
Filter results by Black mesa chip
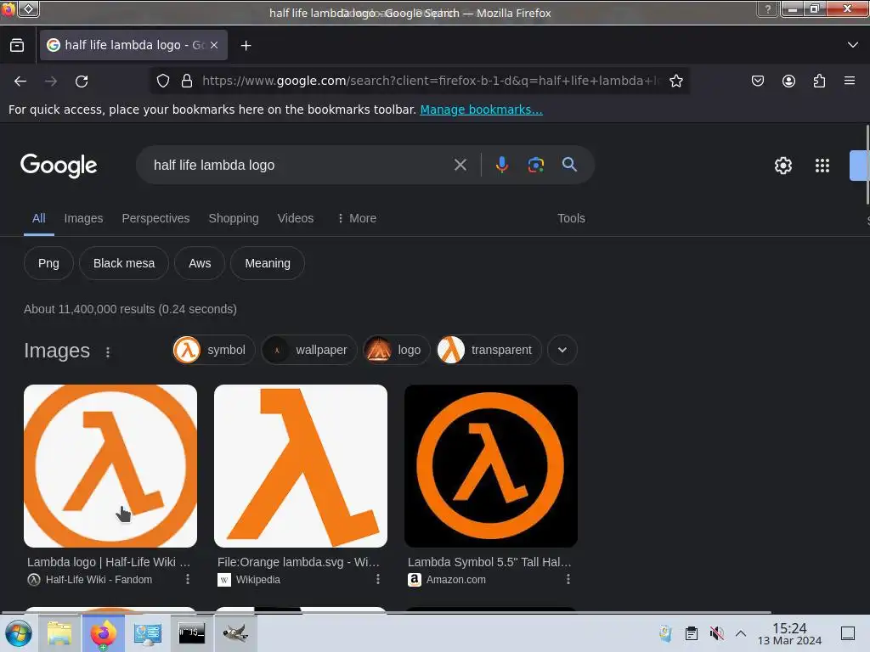point(124,263)
